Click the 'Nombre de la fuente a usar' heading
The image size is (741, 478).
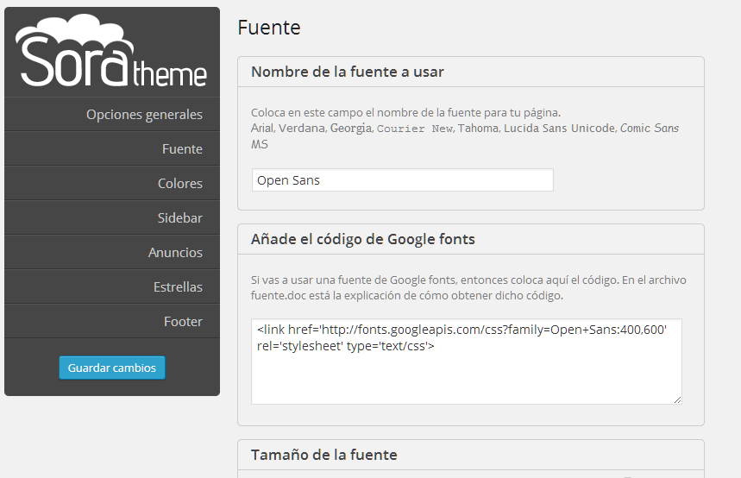click(x=348, y=72)
